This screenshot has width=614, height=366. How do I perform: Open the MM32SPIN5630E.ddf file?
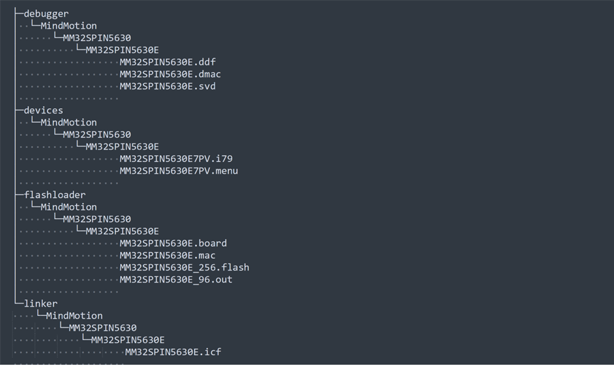[x=167, y=62]
